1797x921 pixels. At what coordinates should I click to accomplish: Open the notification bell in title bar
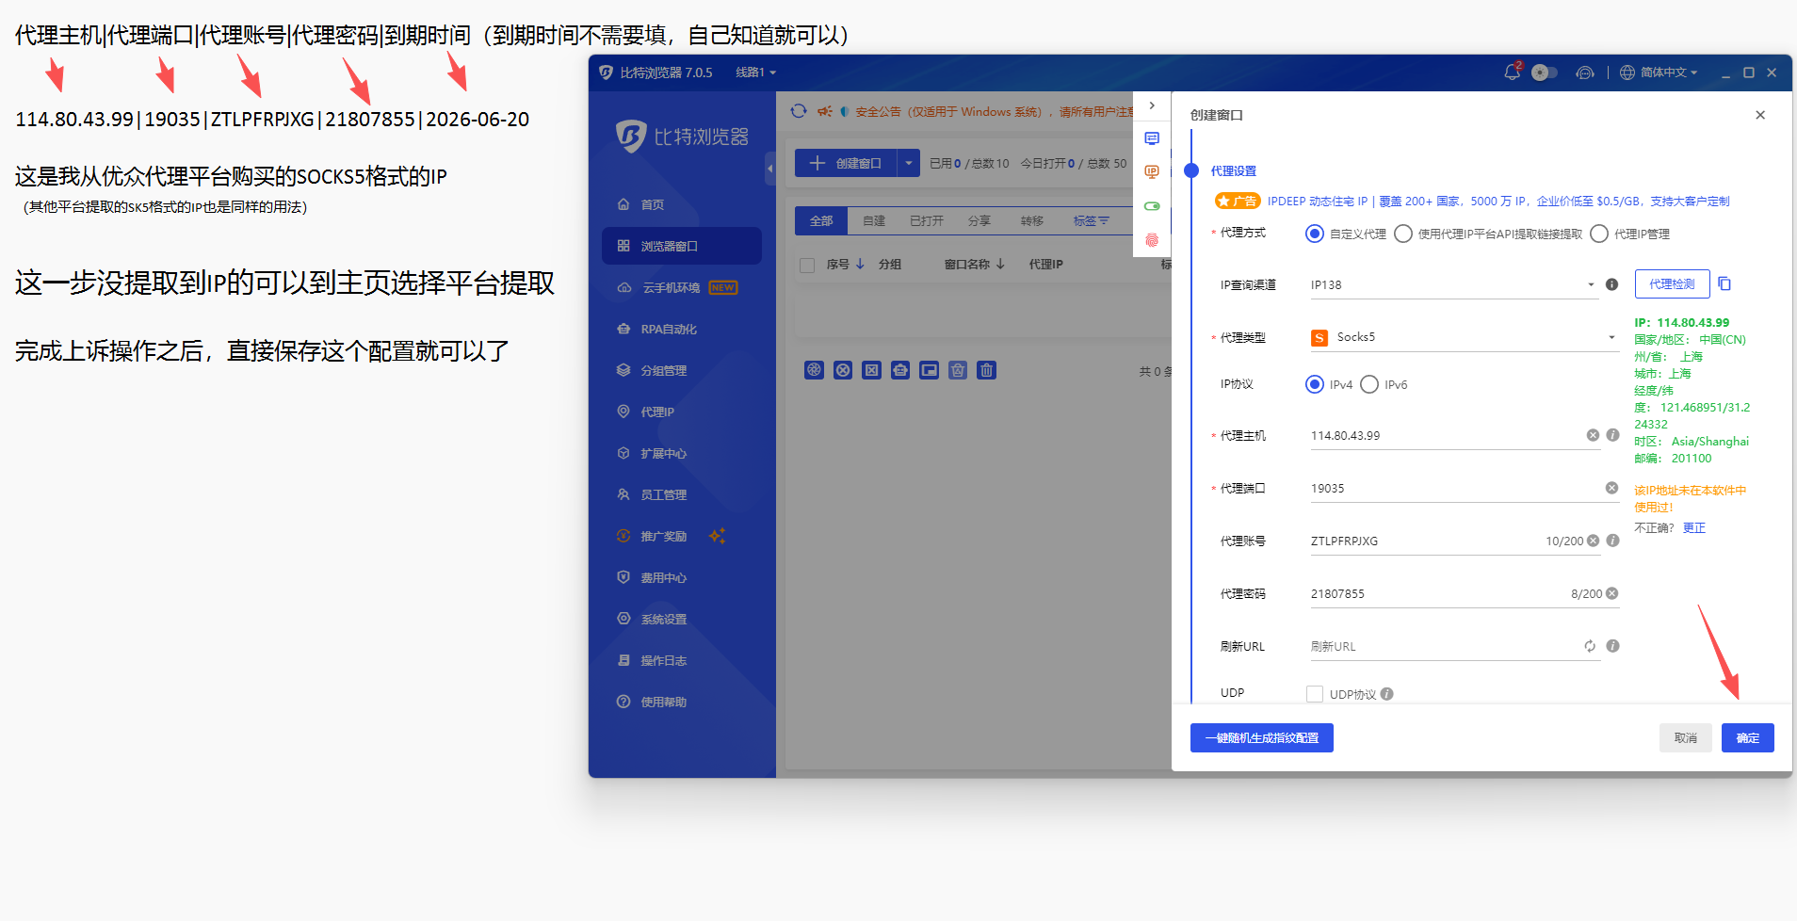click(x=1512, y=73)
